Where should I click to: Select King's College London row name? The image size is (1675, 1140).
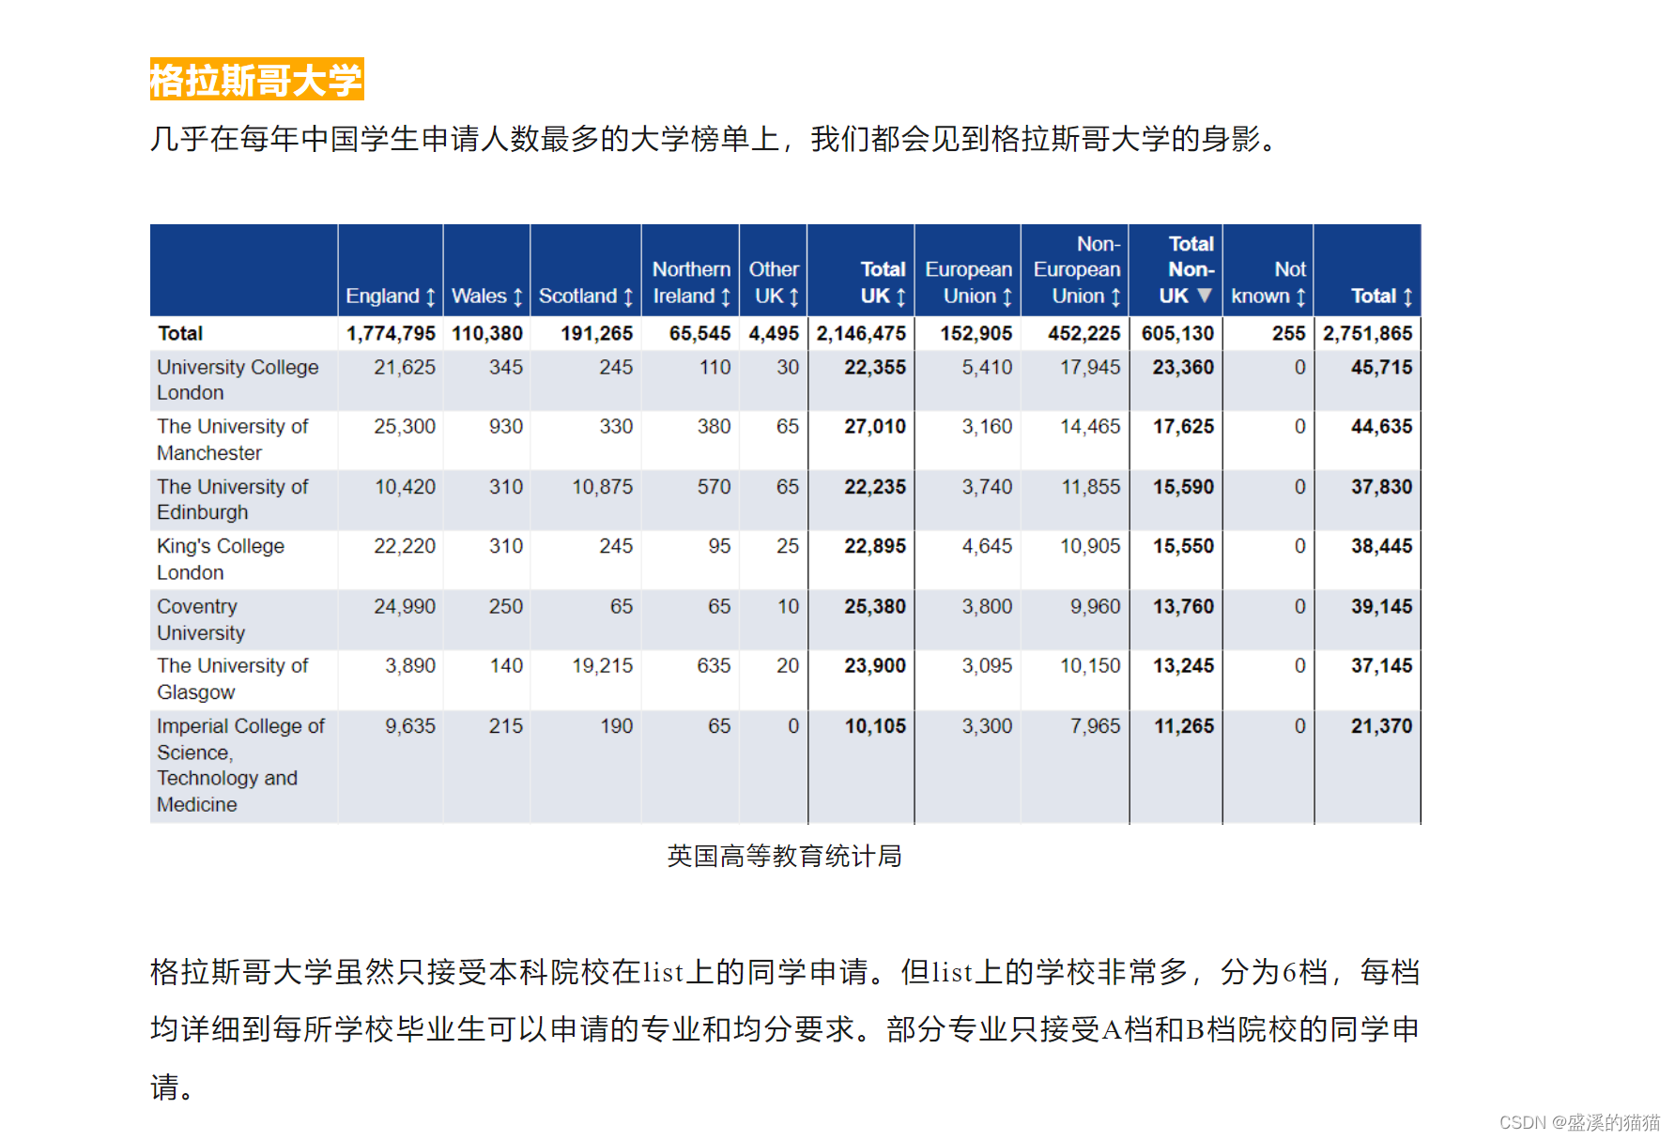(221, 559)
